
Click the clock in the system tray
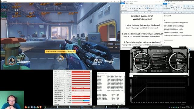point(187,107)
